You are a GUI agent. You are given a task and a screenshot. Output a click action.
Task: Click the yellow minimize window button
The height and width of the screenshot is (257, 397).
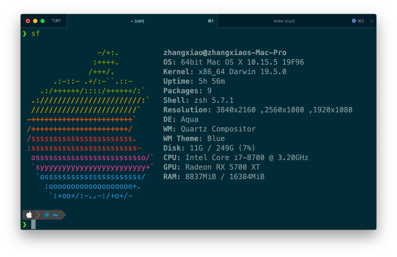[x=35, y=21]
